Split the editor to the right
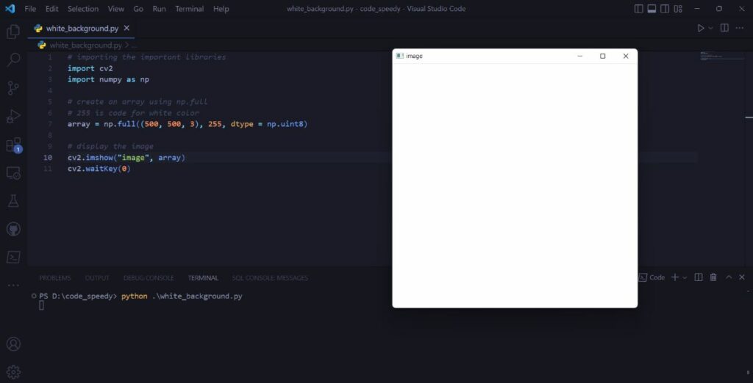The width and height of the screenshot is (753, 383). (x=724, y=29)
